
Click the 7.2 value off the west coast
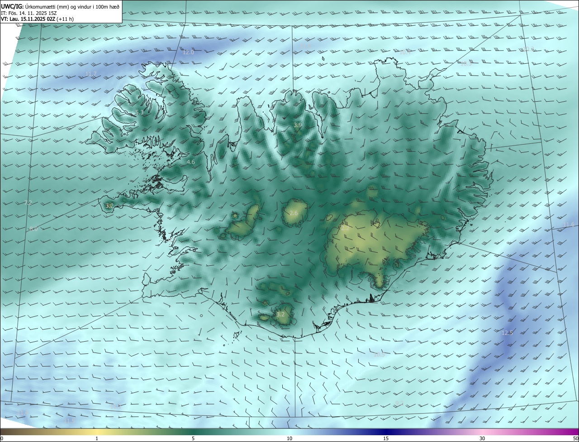pos(28,203)
